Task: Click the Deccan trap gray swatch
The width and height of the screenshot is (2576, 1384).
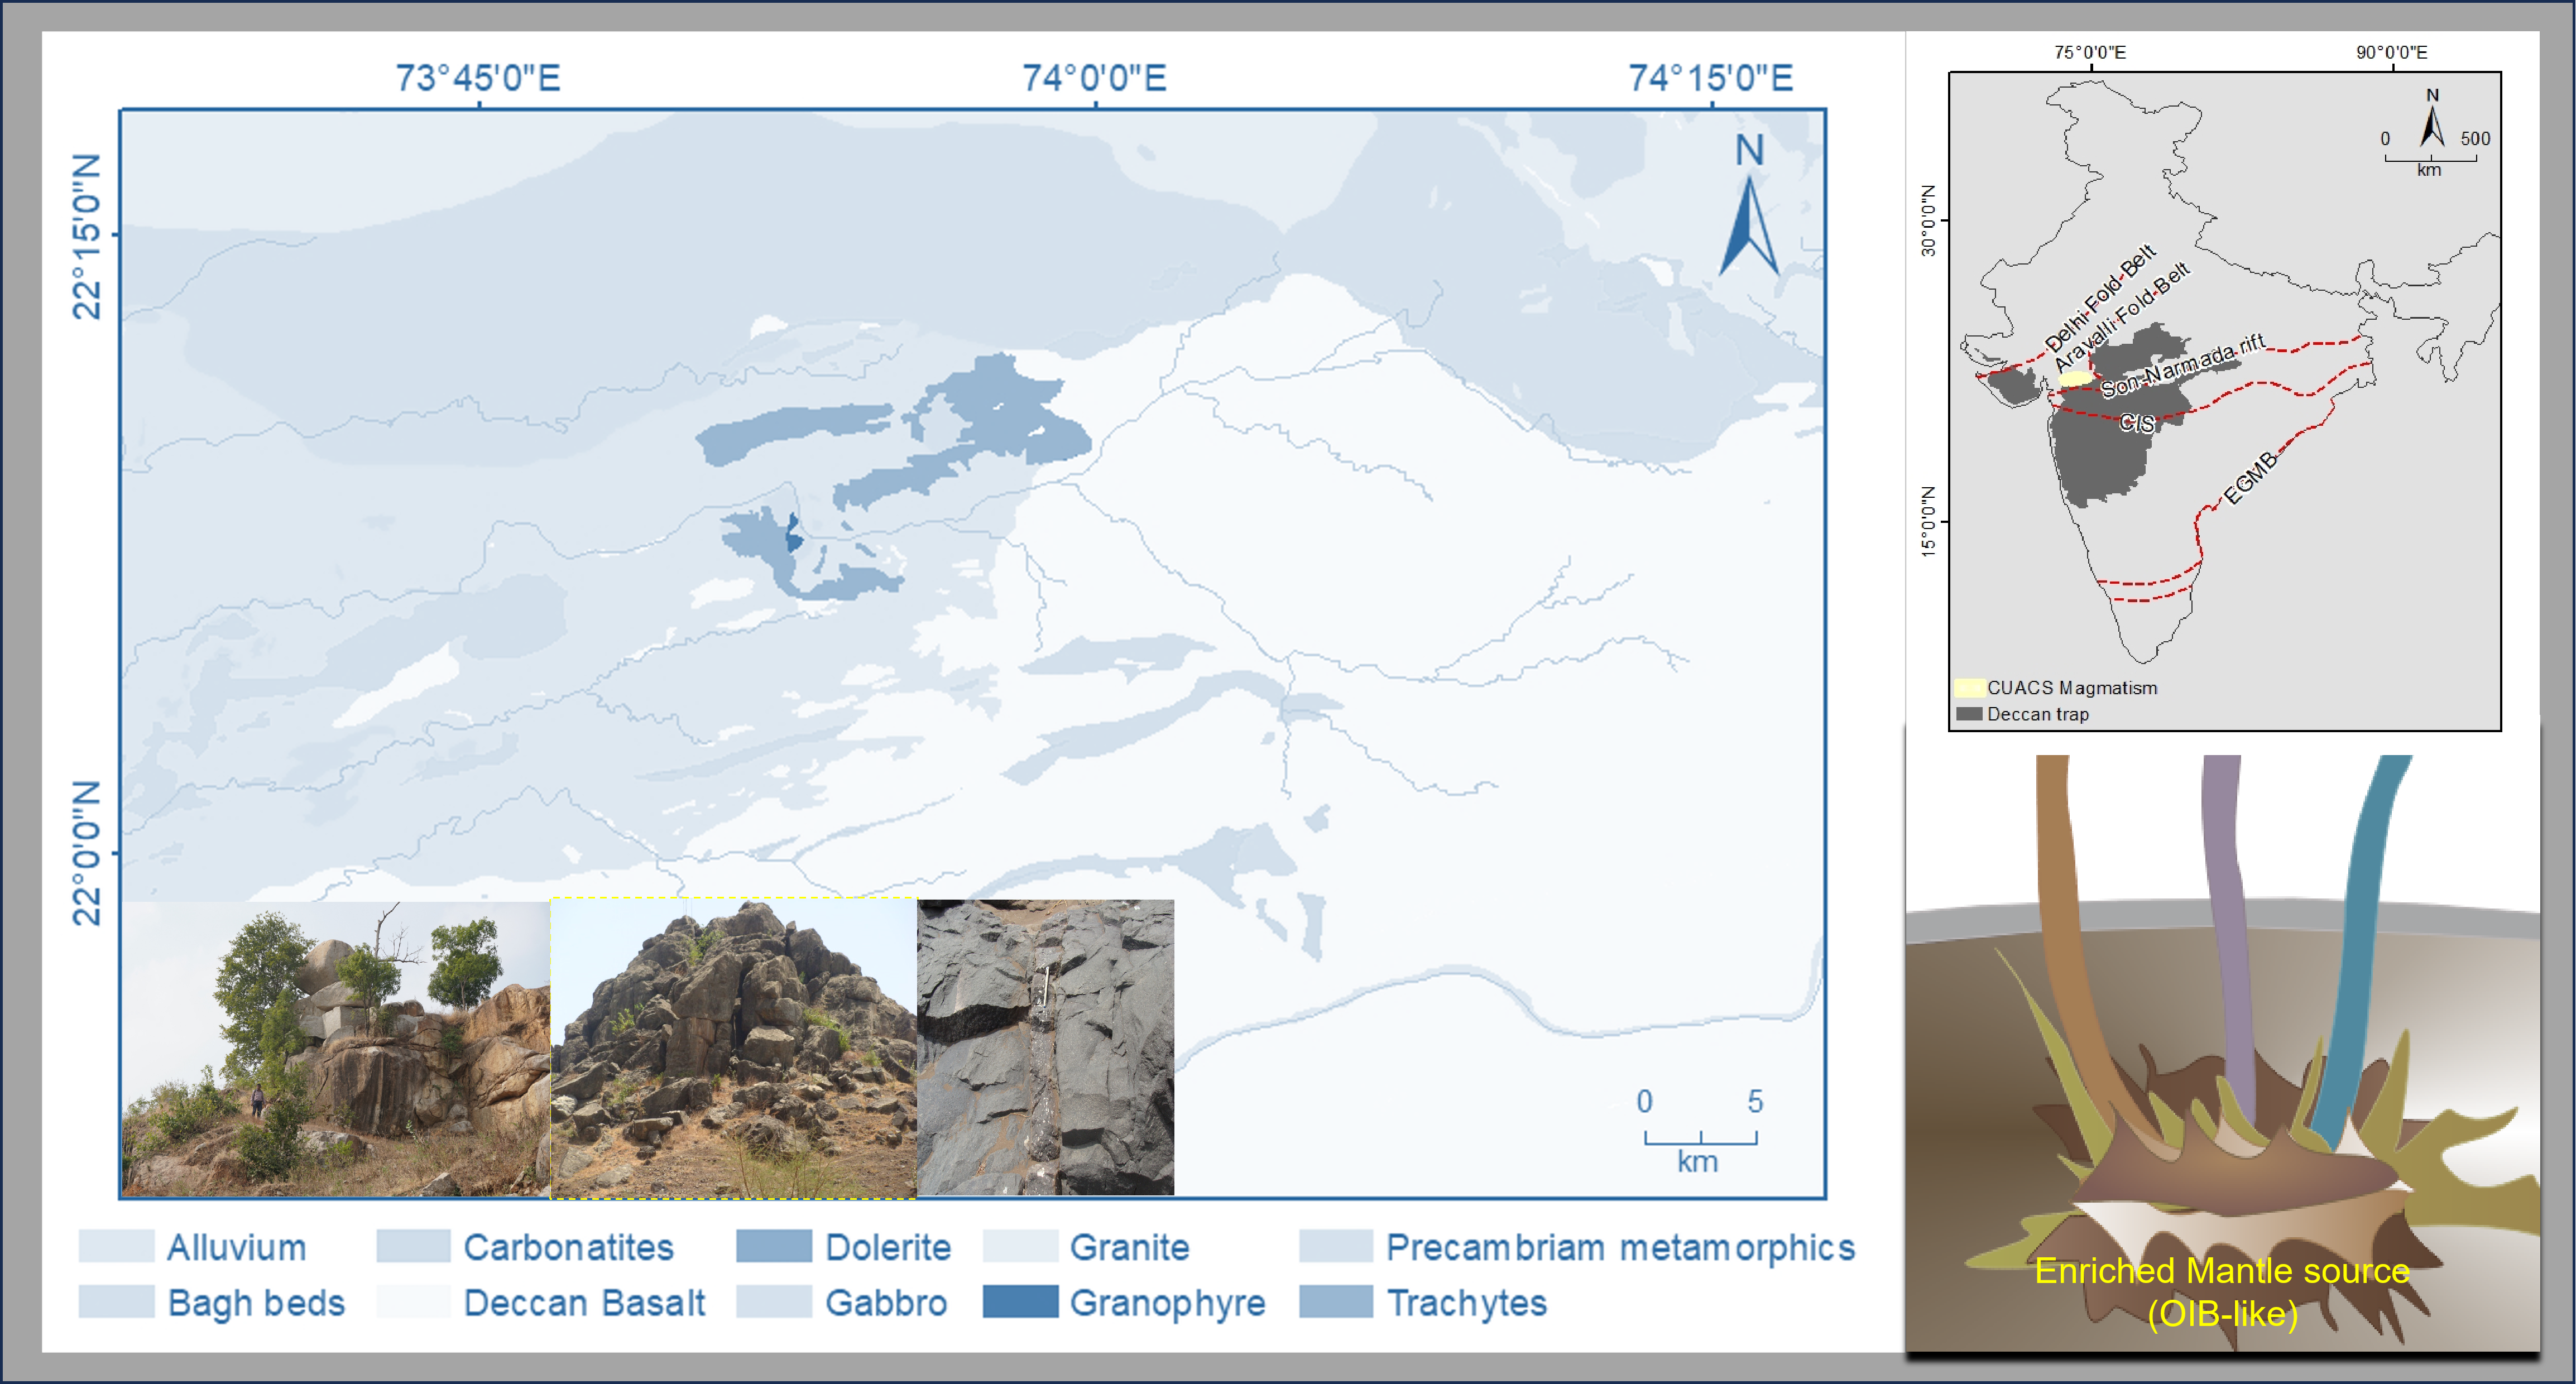Action: coord(1969,714)
